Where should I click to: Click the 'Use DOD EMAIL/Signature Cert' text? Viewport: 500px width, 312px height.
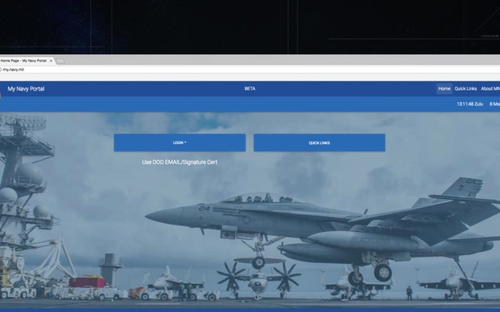point(179,162)
